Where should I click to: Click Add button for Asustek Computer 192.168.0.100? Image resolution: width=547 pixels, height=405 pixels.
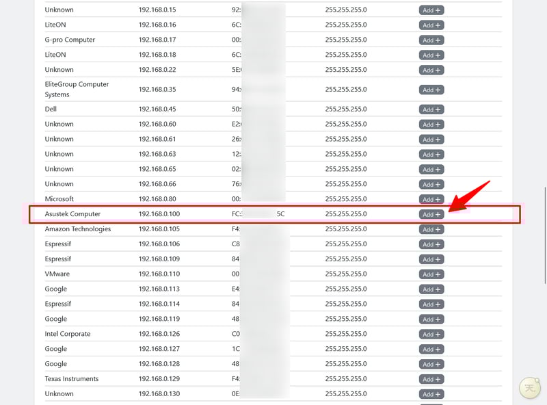point(431,214)
